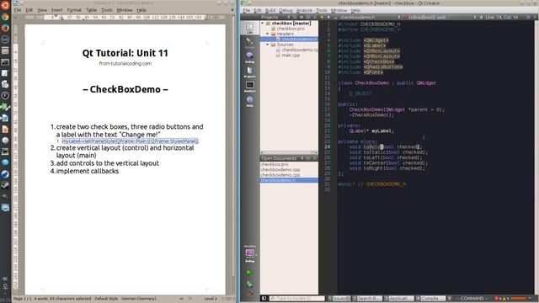Click German (Germany) language in status bar
539x303 pixels.
tap(138, 299)
